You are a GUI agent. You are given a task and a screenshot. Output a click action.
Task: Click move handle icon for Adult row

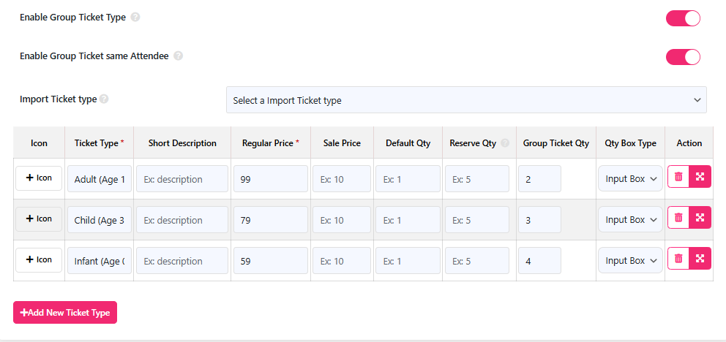(700, 177)
